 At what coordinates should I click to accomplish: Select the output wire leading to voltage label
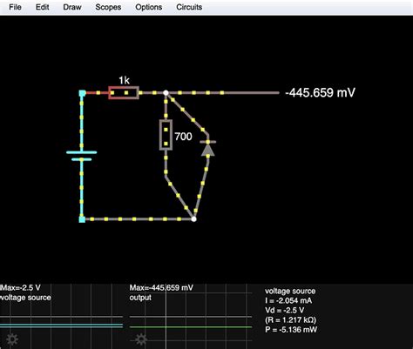point(224,93)
